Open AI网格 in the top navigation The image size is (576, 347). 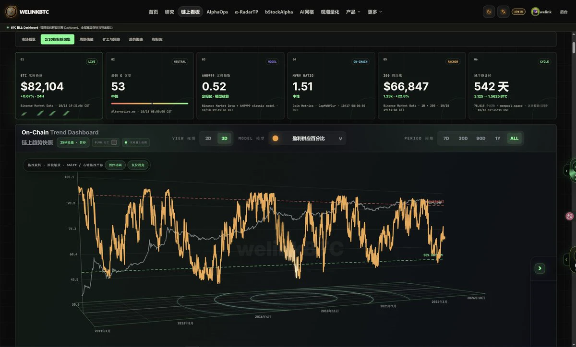point(307,12)
